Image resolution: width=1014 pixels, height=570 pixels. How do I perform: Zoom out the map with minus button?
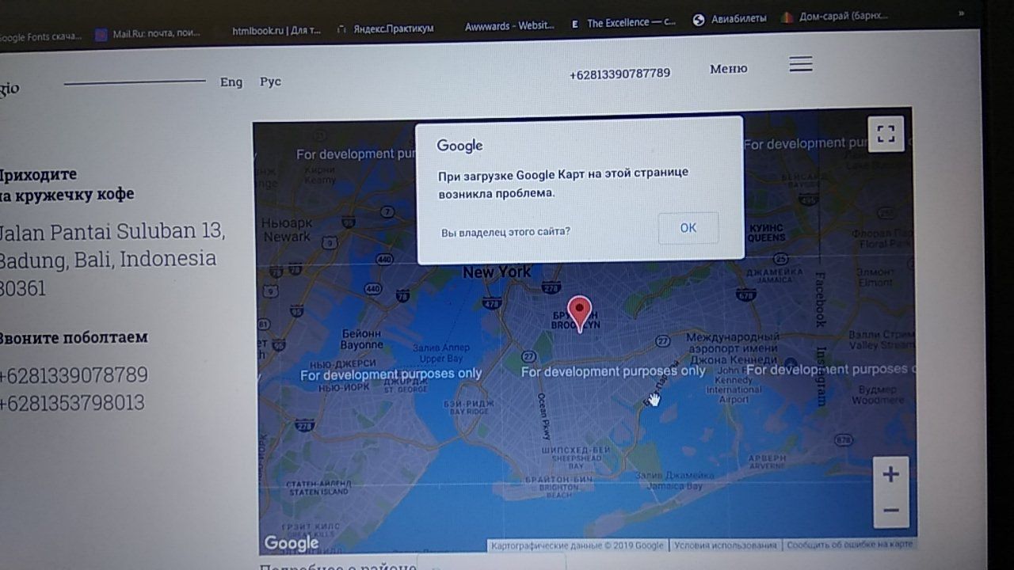pyautogui.click(x=890, y=511)
